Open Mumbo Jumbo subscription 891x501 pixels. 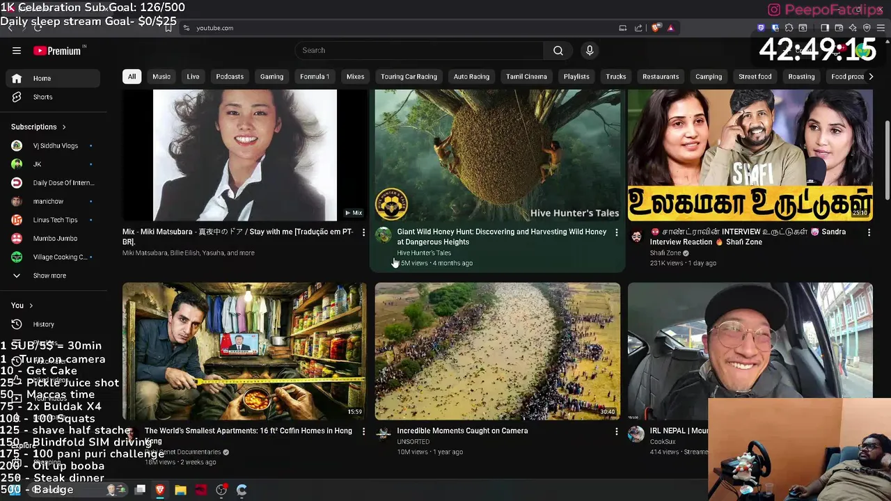54,239
